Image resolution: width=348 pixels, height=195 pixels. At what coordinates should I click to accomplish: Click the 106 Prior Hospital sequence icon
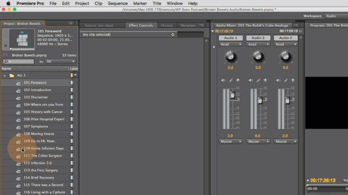tap(18, 119)
